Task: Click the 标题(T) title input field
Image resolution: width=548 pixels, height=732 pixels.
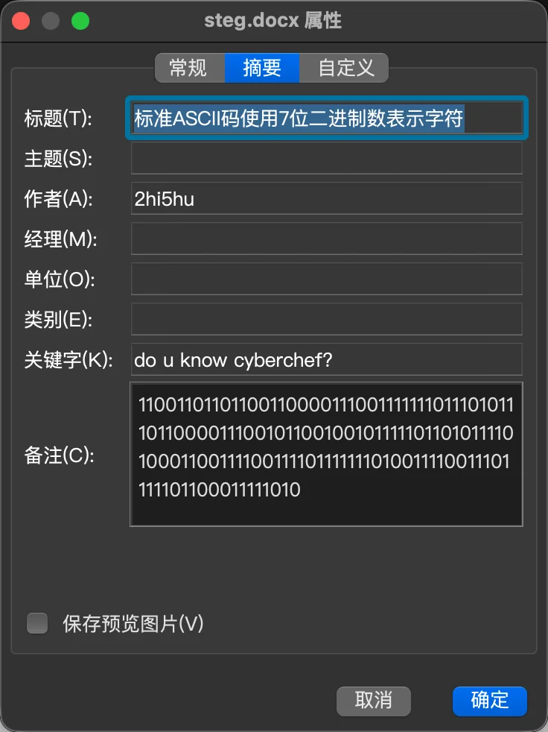Action: coord(326,118)
